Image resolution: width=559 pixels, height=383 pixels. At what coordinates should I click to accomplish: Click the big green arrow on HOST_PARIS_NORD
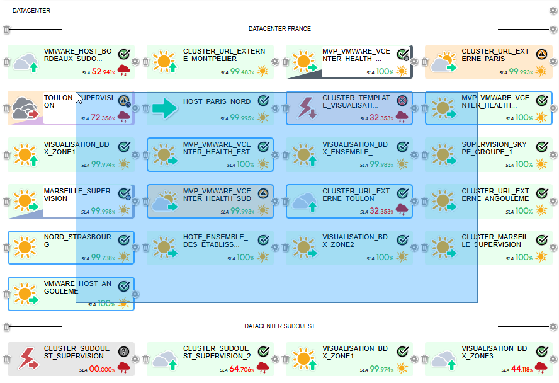(165, 108)
